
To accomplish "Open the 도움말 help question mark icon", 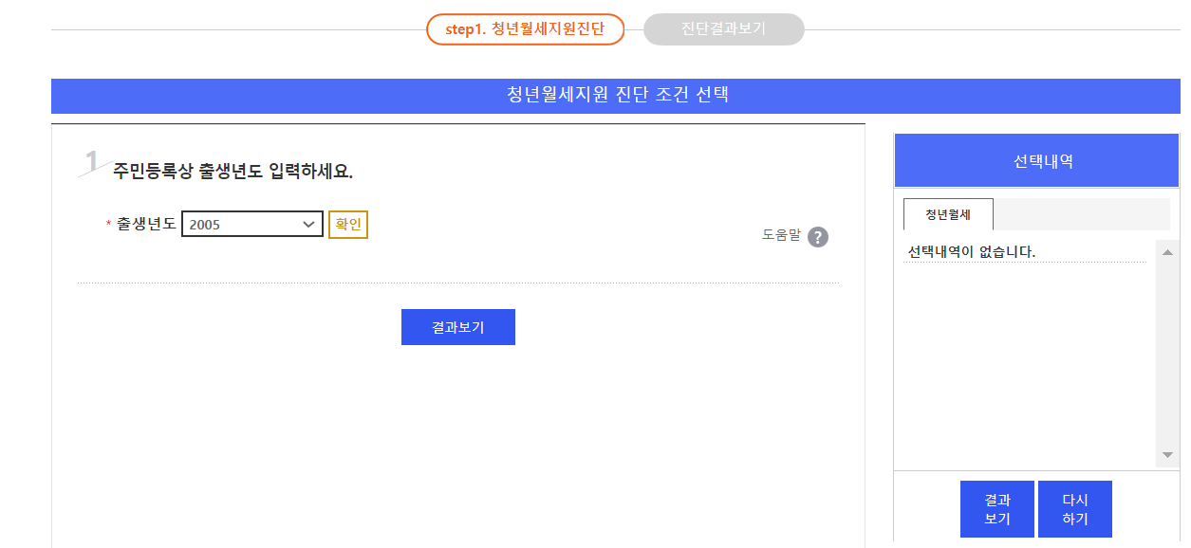I will click(x=817, y=237).
